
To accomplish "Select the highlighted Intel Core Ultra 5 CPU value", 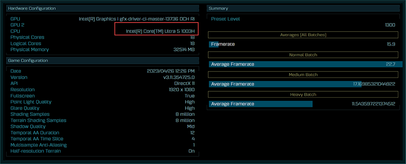I will point(160,31).
